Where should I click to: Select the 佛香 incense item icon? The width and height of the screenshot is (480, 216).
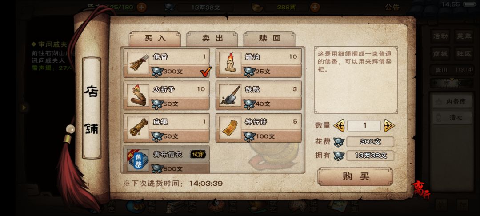138,63
